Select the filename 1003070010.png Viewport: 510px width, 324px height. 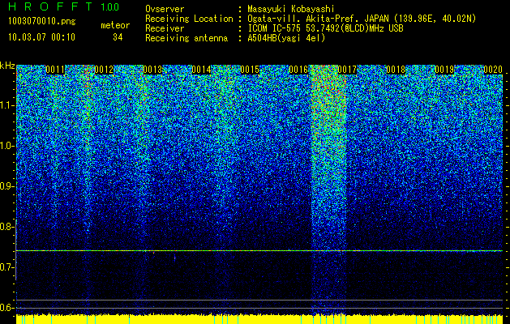[x=42, y=22]
